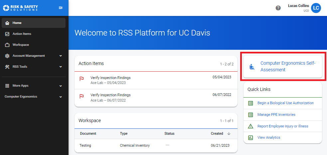327x155 pixels.
Task: Click the 1 - 2 of 2 counter
Action: pyautogui.click(x=227, y=64)
